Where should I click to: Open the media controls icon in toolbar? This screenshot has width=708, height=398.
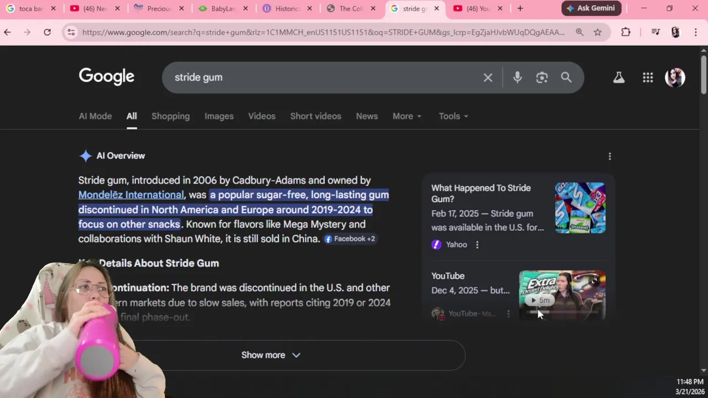pyautogui.click(x=655, y=32)
